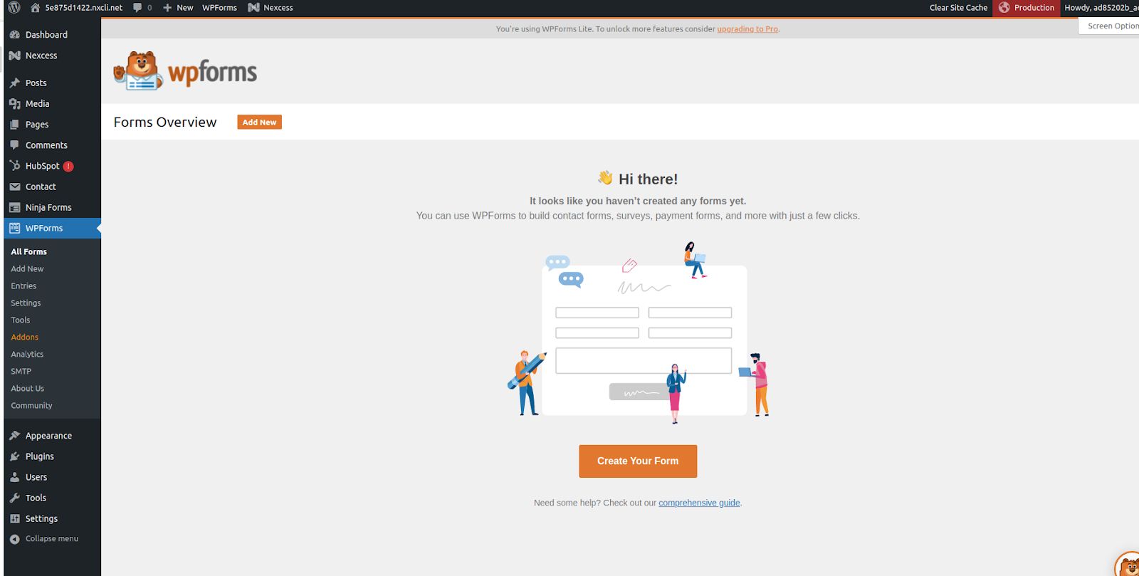Click the orange Add New button
Viewport: 1139px width, 576px height.
click(259, 122)
